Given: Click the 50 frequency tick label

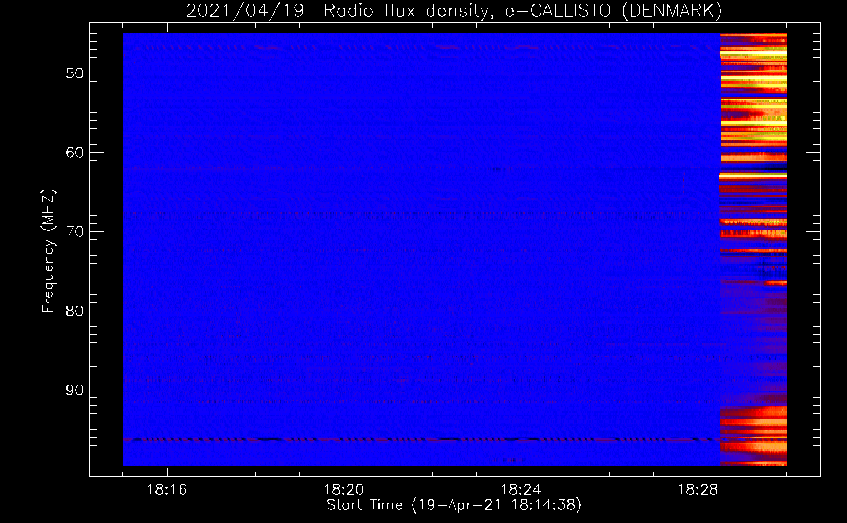Looking at the screenshot, I should 75,73.
